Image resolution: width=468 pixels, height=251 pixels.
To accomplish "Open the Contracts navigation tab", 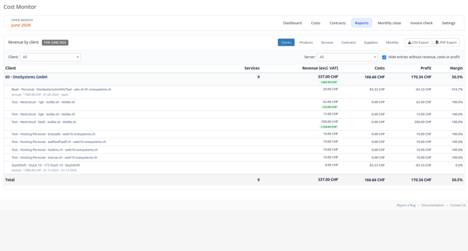I will point(337,23).
